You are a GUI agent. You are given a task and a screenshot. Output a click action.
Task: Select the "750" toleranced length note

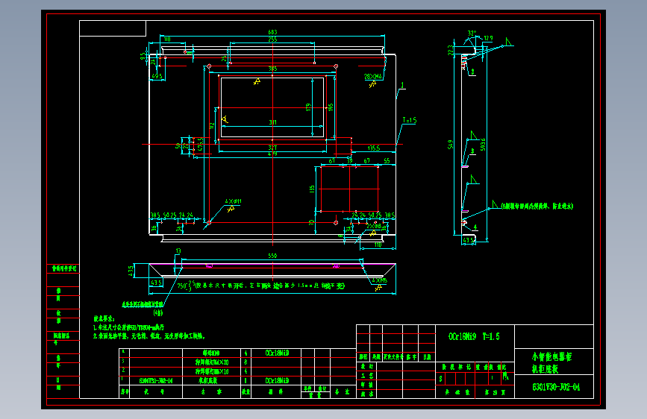click(x=260, y=286)
